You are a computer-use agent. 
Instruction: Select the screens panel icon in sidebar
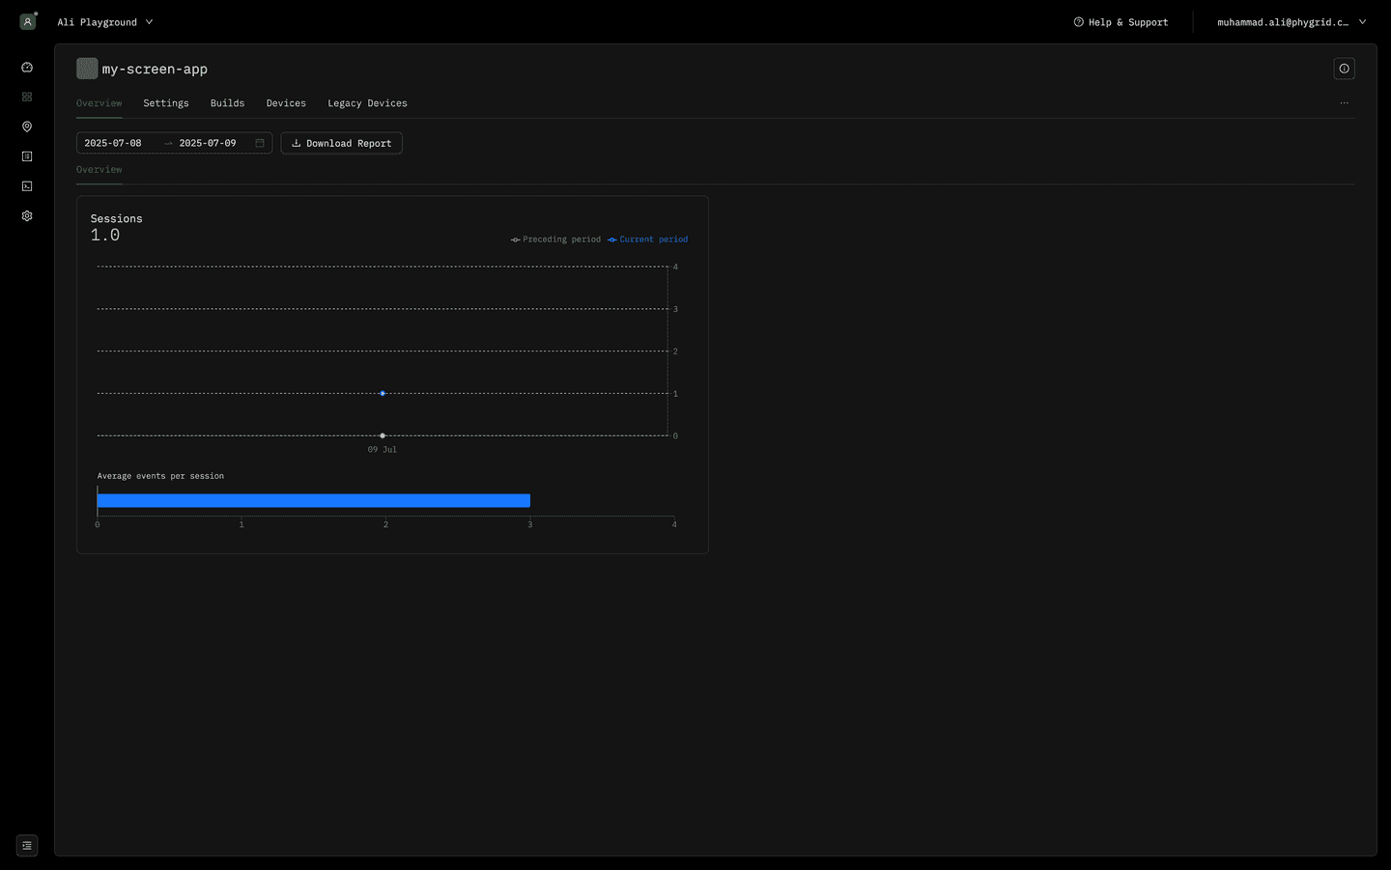(26, 155)
